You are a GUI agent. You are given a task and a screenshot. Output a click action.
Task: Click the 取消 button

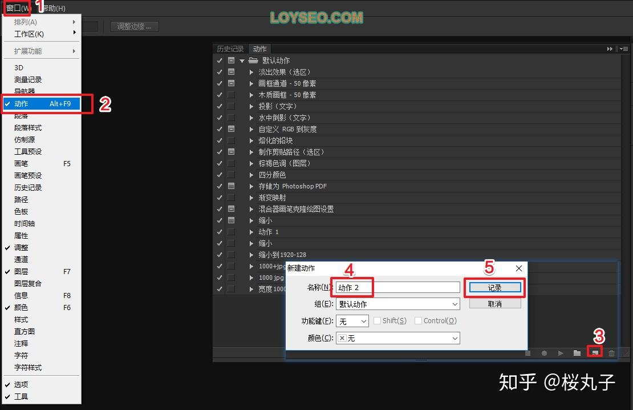(495, 304)
